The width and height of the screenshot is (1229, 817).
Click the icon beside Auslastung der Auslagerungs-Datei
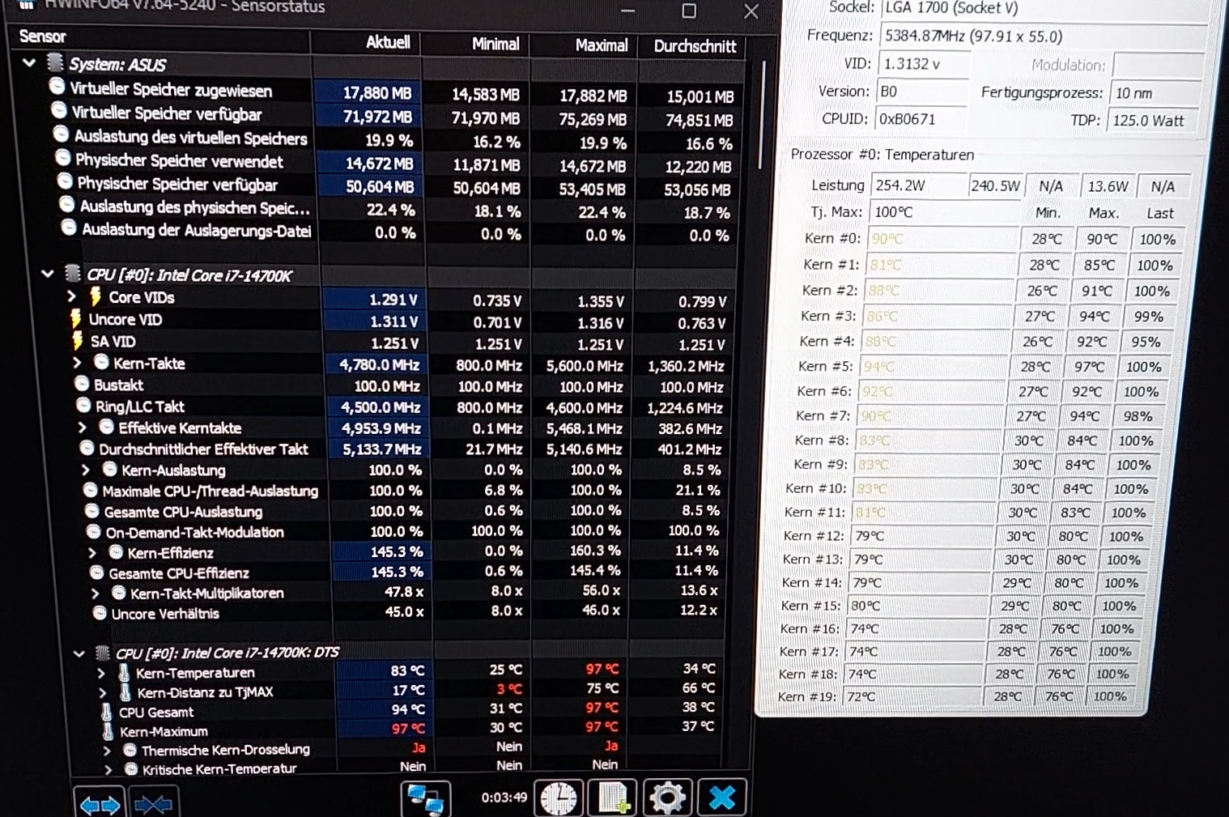69,228
